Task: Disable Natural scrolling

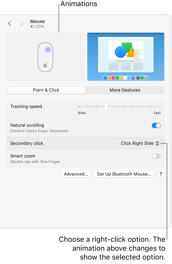Action: point(156,125)
